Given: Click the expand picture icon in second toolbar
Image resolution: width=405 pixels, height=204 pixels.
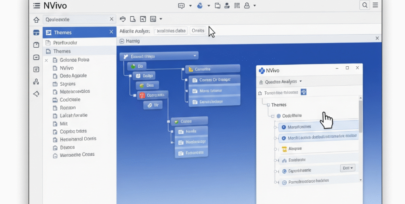Looking at the screenshot, I should (x=143, y=19).
